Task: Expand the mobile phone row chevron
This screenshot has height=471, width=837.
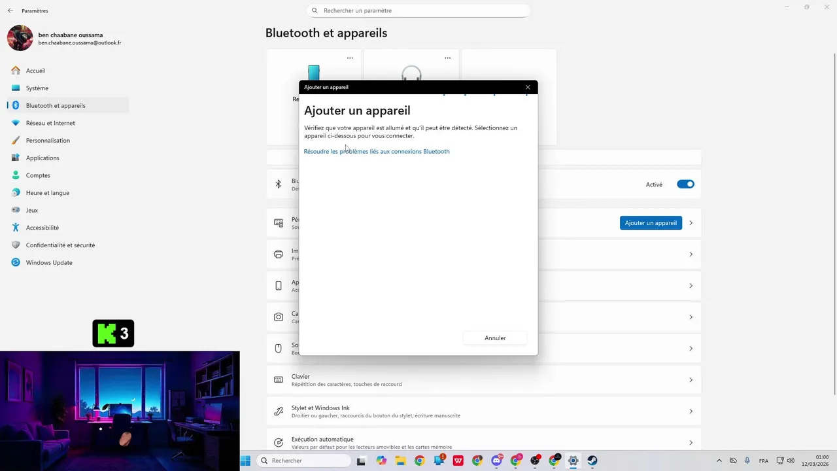Action: [691, 286]
